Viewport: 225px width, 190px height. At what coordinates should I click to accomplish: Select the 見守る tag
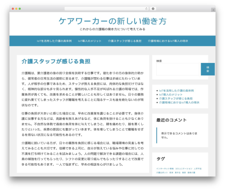point(178,172)
